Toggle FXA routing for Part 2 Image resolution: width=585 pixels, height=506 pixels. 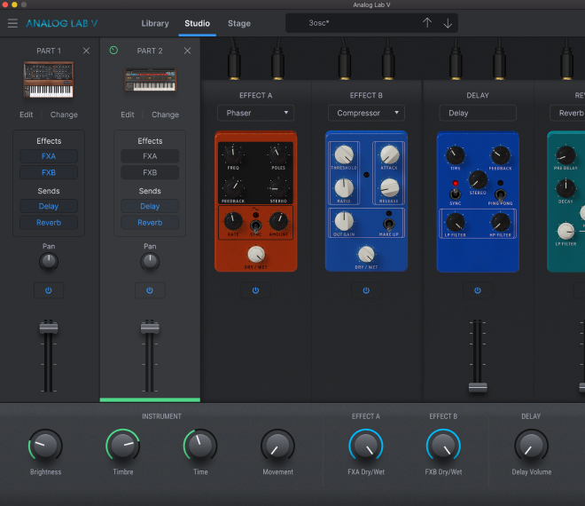150,156
